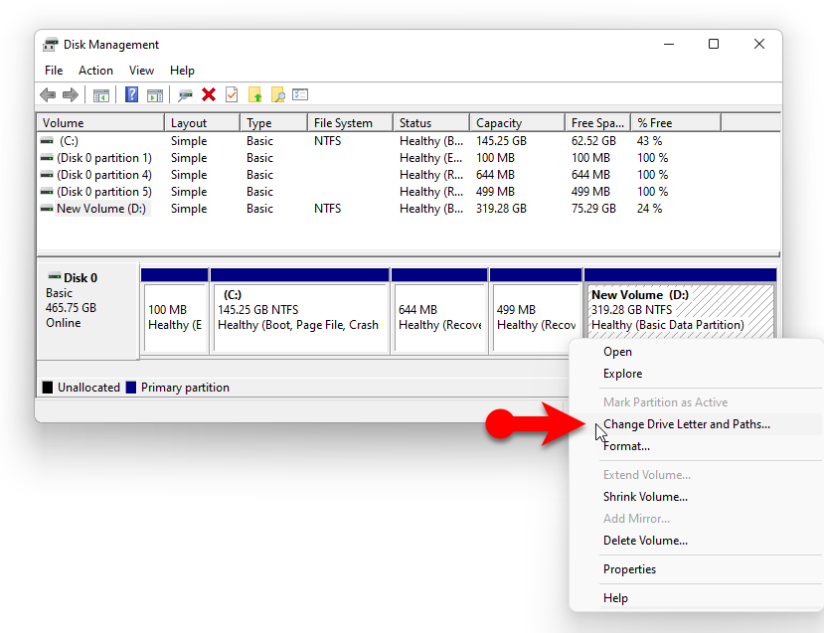This screenshot has width=824, height=633.
Task: Click the Disk 0 drive icon
Action: coord(54,276)
